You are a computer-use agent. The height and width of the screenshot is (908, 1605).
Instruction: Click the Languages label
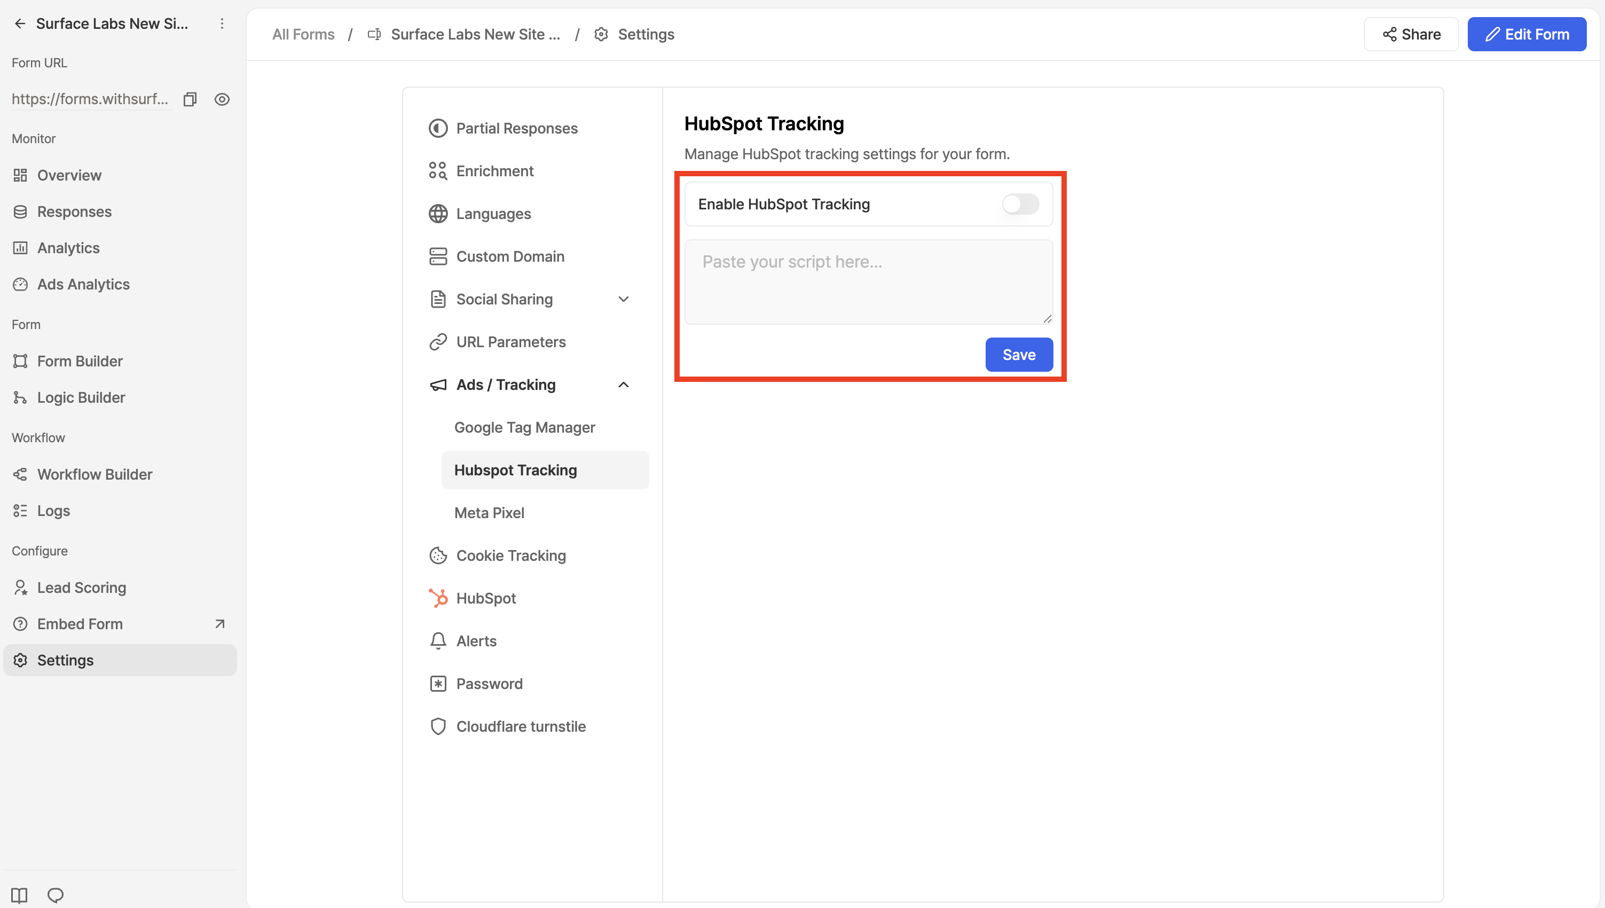[x=494, y=214]
